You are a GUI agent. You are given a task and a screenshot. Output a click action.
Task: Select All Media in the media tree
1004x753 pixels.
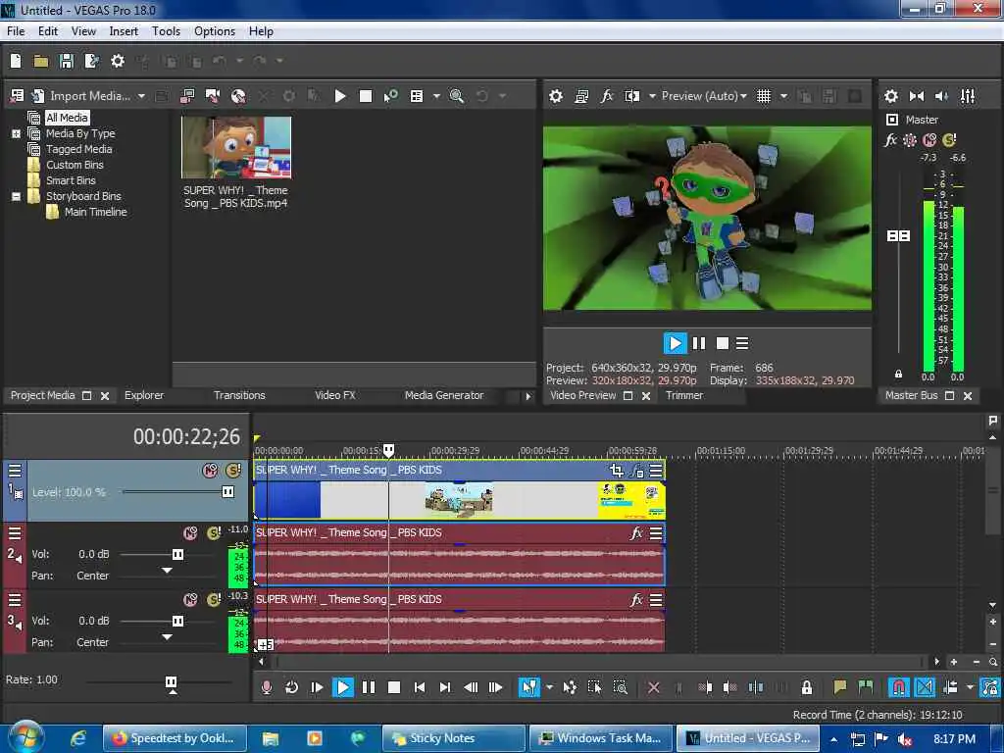click(67, 118)
